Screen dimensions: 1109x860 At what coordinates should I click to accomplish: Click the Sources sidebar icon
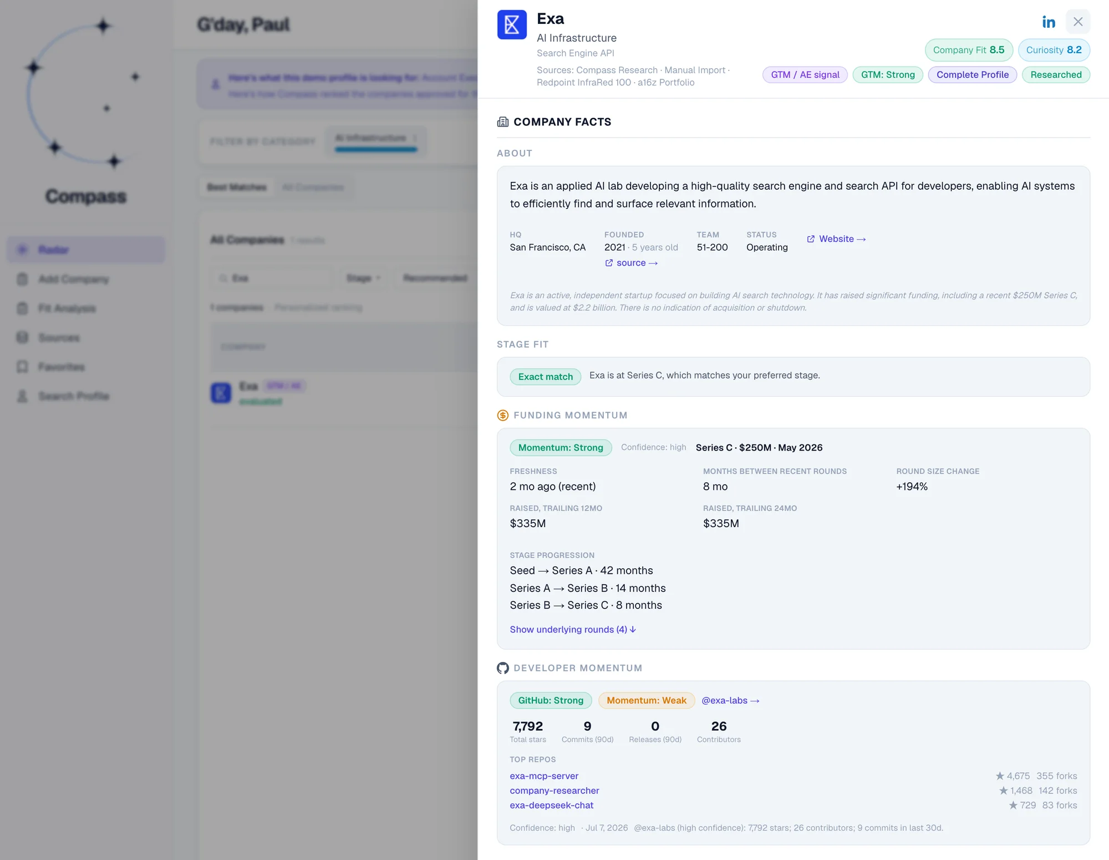click(22, 337)
